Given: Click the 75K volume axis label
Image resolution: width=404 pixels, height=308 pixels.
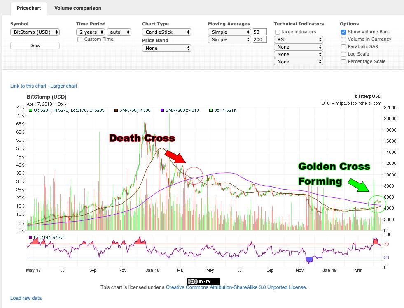Looking at the screenshot, I should tap(20, 108).
